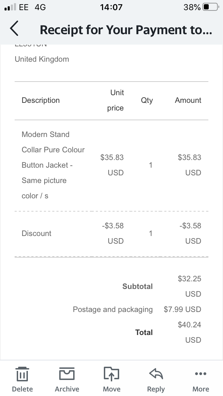Tap the Reply arrow icon
223x396 pixels.
click(156, 374)
